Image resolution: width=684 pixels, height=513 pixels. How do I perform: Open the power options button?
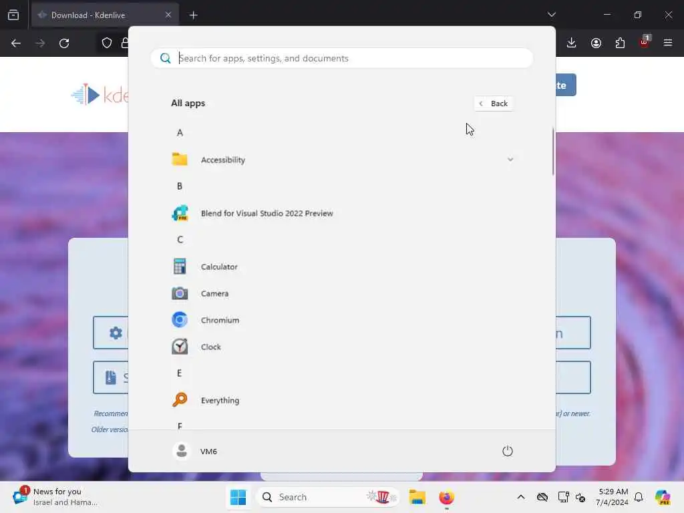pyautogui.click(x=508, y=451)
